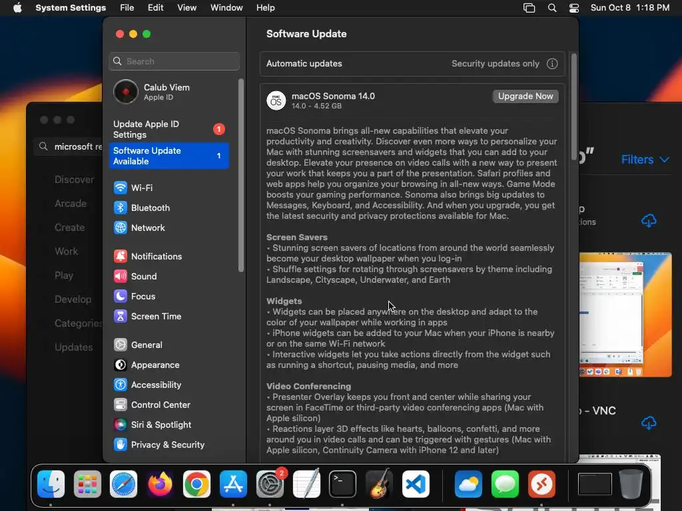Image resolution: width=682 pixels, height=511 pixels.
Task: Open Terminal from the Dock
Action: (x=342, y=484)
